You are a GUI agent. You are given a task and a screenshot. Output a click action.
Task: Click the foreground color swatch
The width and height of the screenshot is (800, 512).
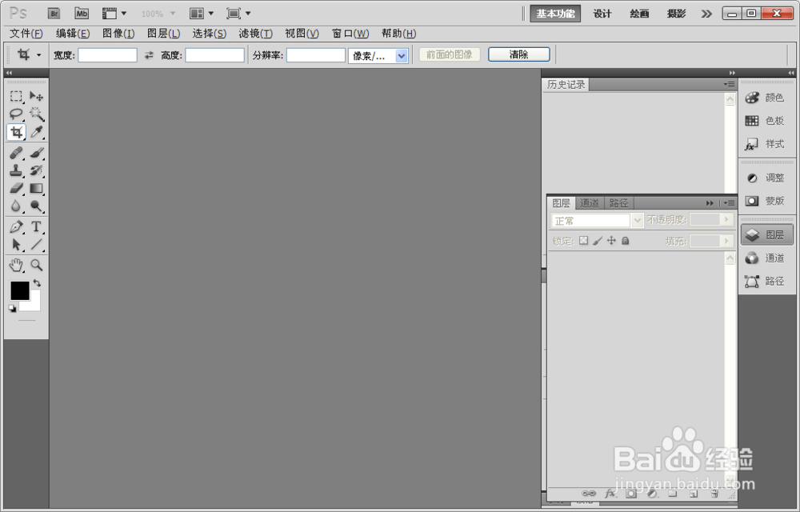19,290
